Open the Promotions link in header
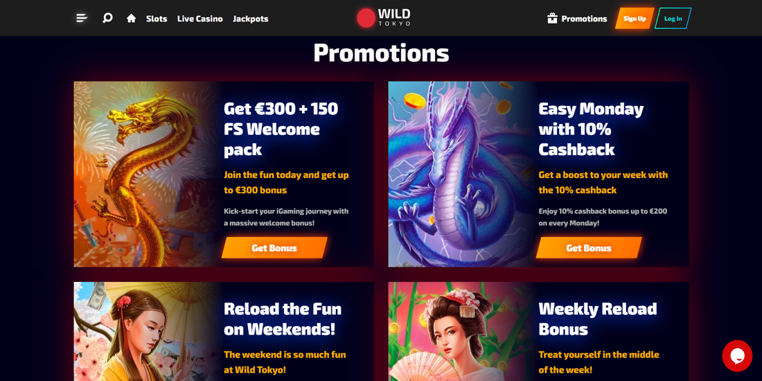Screen dimensions: 762x381 pyautogui.click(x=584, y=19)
